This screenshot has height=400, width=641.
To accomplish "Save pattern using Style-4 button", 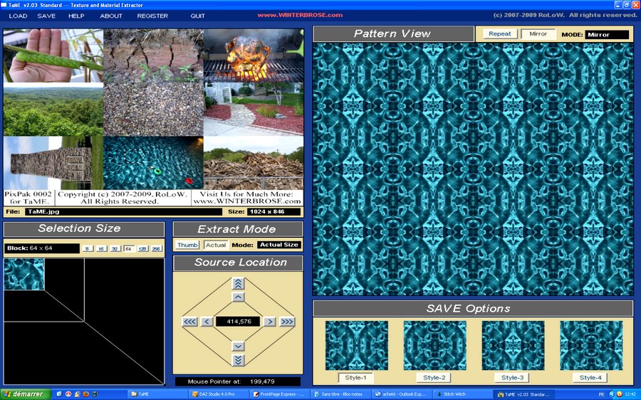I will 590,377.
